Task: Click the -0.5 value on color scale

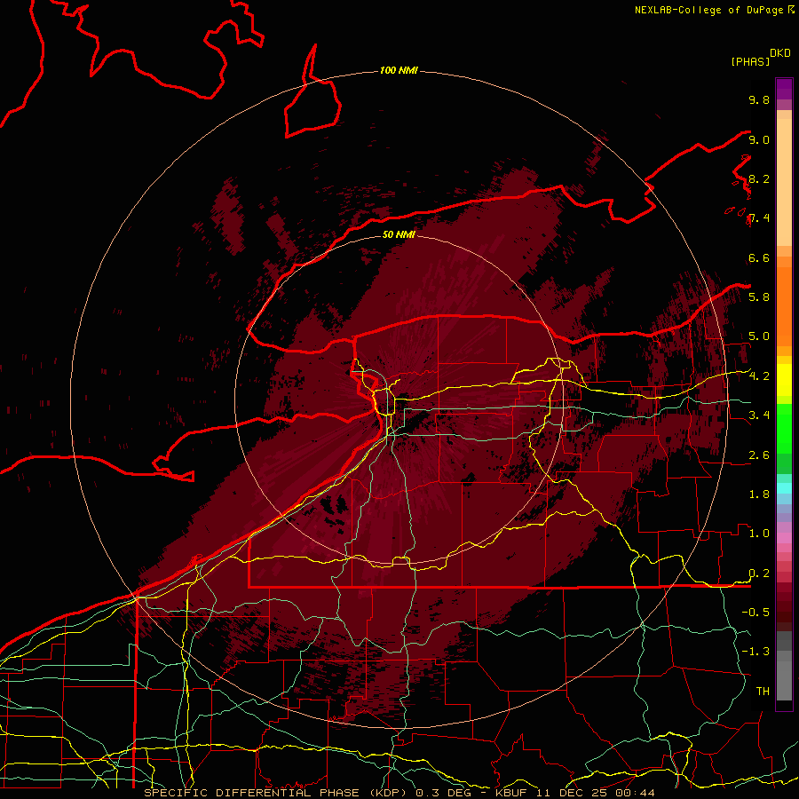Action: (755, 613)
